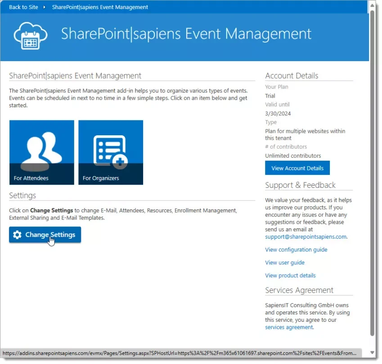Select SharePoint|sapiens Event Management breadcrumb
The image size is (382, 364).
click(x=100, y=7)
